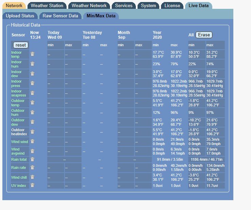
Task: Click trash icon for Indoor temp row
Action: (x=32, y=54)
